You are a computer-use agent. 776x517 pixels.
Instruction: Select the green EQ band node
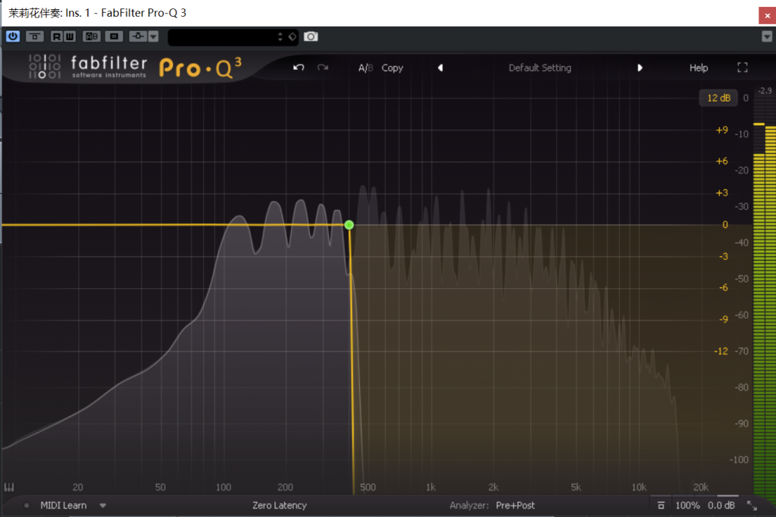[x=349, y=225]
